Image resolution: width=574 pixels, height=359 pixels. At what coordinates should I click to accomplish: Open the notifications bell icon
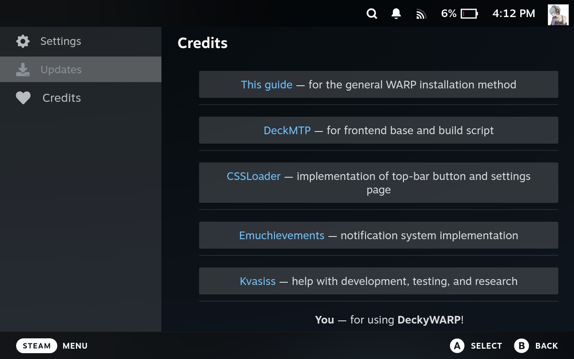coord(396,14)
